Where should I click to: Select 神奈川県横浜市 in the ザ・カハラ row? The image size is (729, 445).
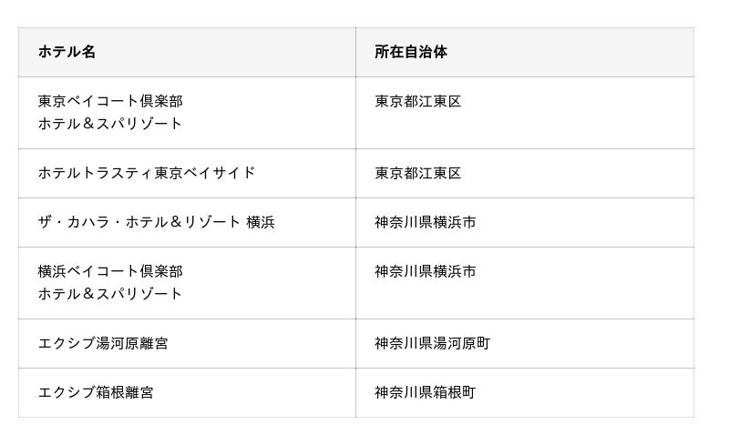point(425,222)
